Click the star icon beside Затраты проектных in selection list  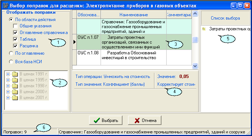[204, 29]
